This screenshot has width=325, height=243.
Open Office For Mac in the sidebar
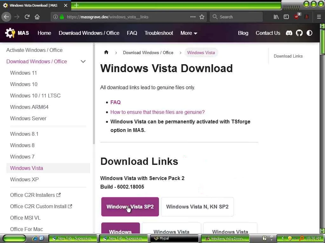coord(27,229)
